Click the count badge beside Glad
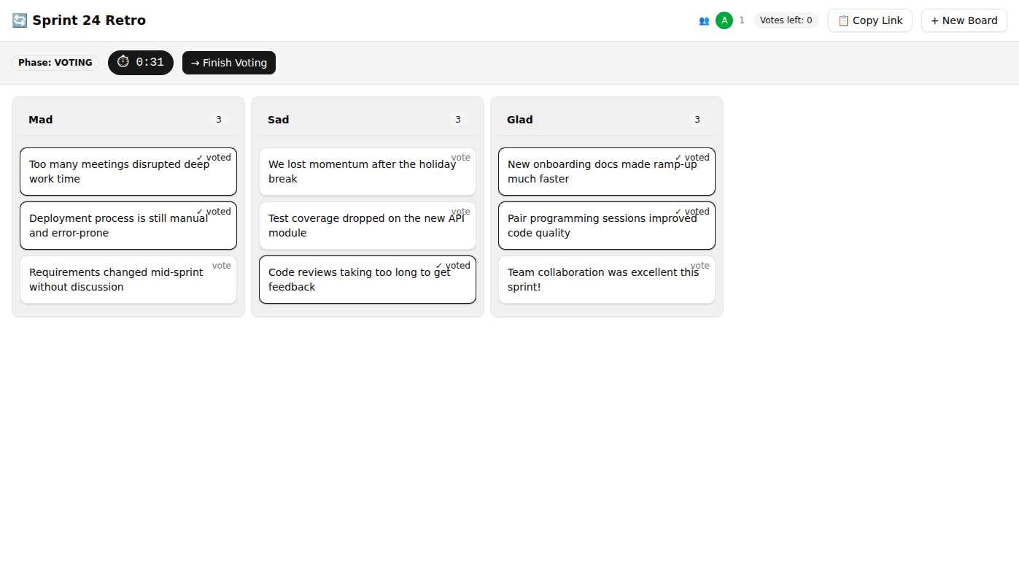1019x584 pixels. 697,119
